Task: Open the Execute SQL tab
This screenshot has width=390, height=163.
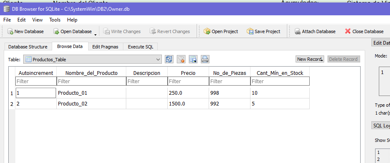Action: (x=140, y=47)
